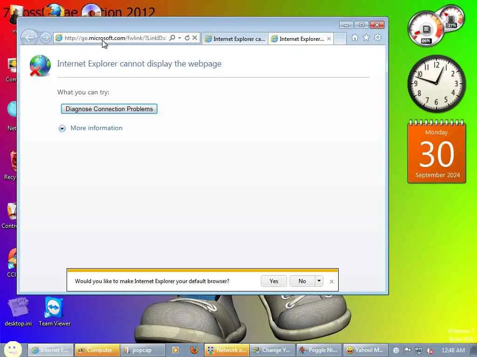The image size is (477, 357).
Task: Click inside the URL address field
Action: point(115,38)
